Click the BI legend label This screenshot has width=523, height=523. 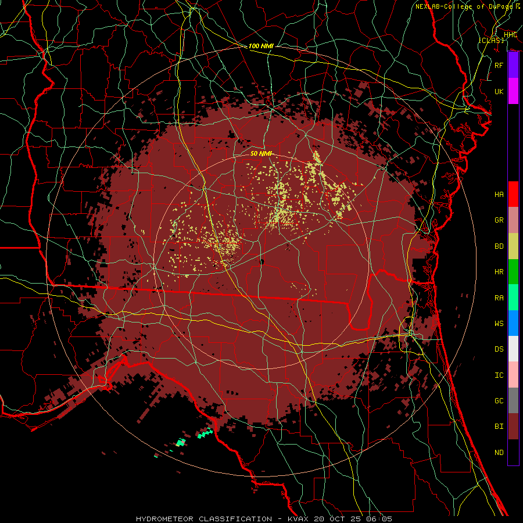(499, 427)
